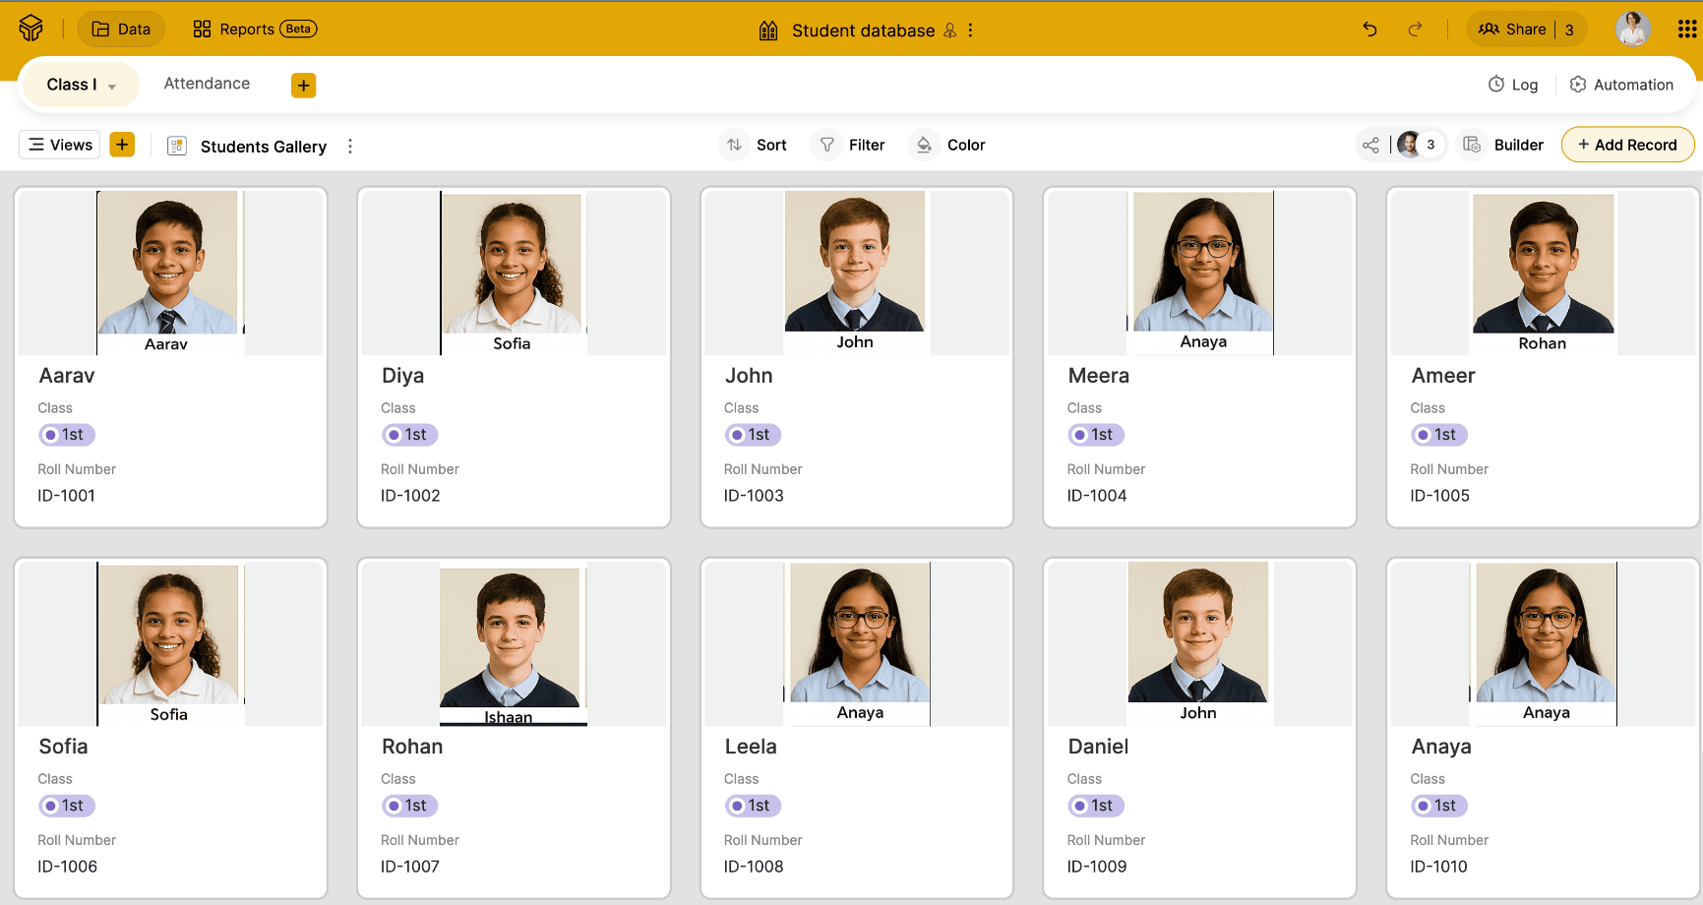Open the Log panel
The width and height of the screenshot is (1703, 905).
(x=1512, y=85)
